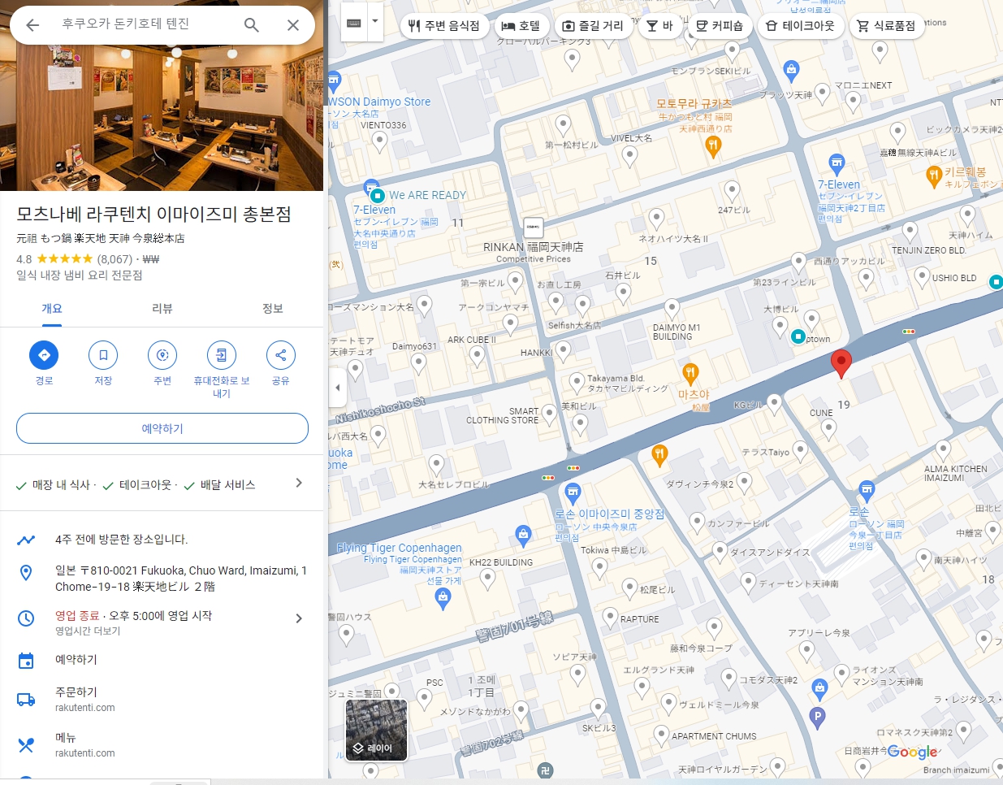Switch to the 리뷰 tab
1003x785 pixels.
(x=162, y=309)
